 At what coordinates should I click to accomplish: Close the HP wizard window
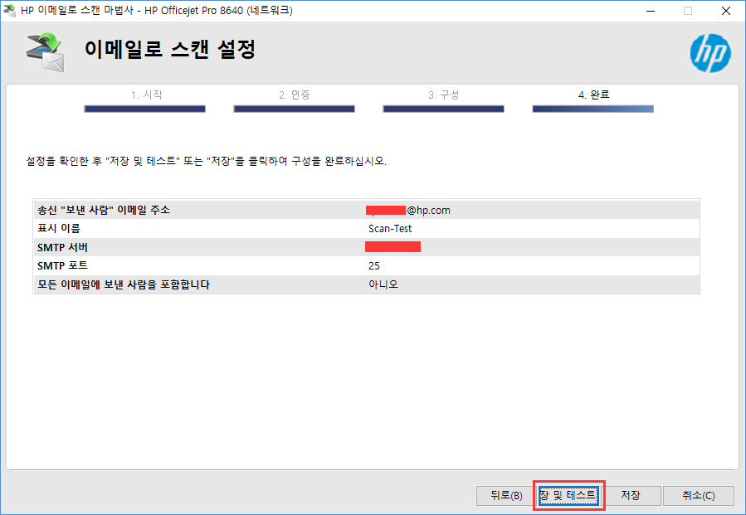coord(726,11)
